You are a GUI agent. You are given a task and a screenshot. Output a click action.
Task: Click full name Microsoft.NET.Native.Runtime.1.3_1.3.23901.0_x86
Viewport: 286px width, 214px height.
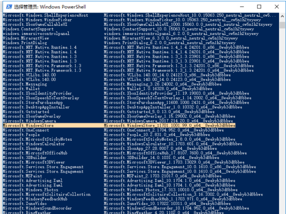click(176, 56)
